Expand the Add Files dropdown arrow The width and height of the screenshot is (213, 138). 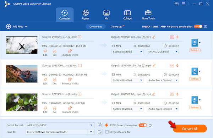coord(26,27)
